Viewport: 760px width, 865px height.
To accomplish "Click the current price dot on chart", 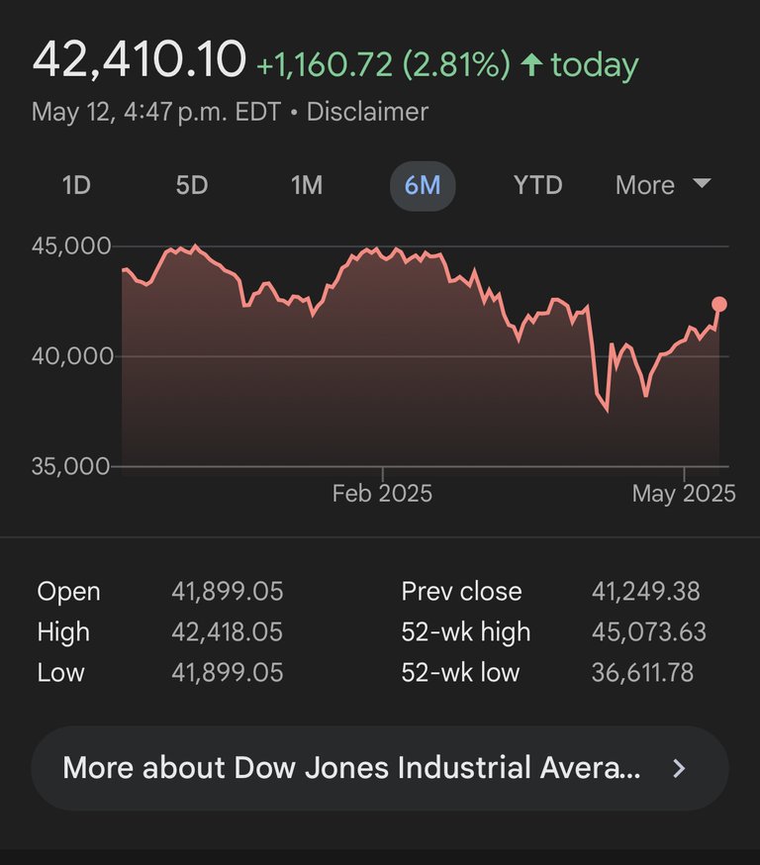I will point(719,305).
